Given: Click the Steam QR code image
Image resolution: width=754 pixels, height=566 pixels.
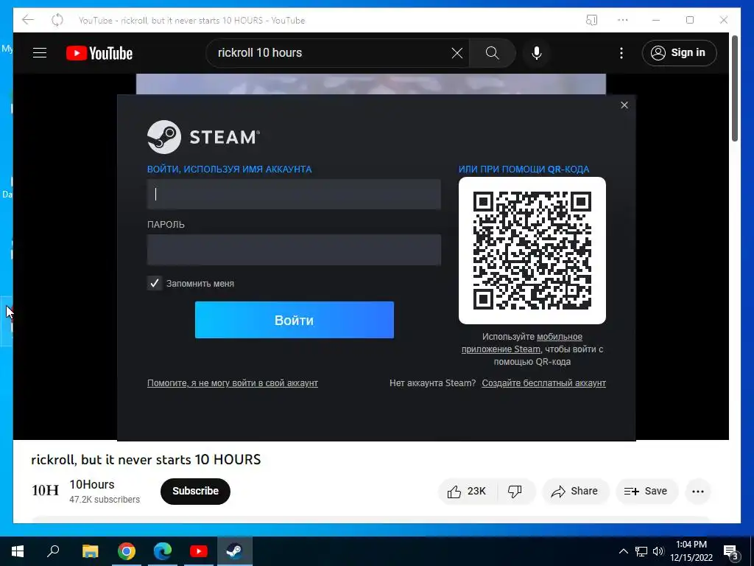Looking at the screenshot, I should pyautogui.click(x=532, y=251).
